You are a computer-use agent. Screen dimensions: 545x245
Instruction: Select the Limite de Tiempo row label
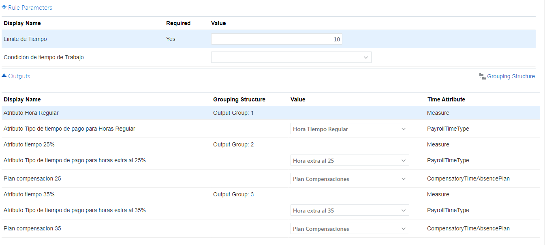point(25,39)
